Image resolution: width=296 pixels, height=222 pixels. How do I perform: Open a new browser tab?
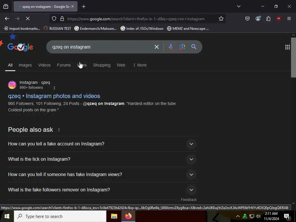pyautogui.click(x=84, y=7)
